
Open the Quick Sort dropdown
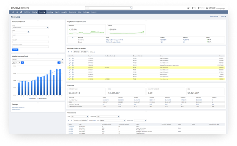[x=140, y=120]
